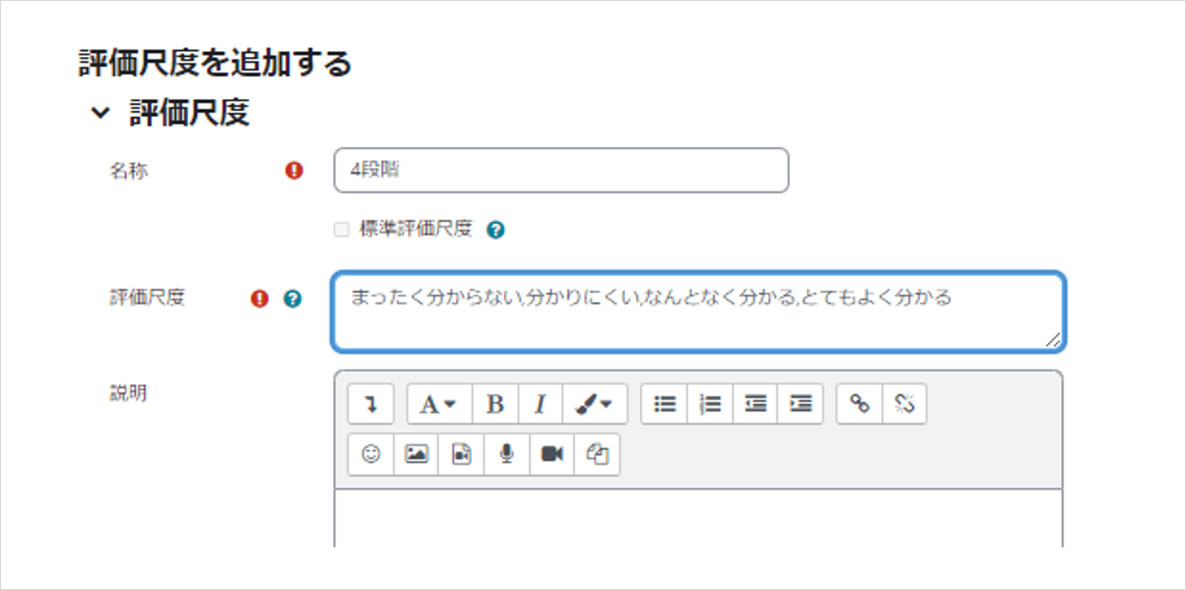Click the indent button
Viewport: 1186px width, 590px height.
[800, 404]
